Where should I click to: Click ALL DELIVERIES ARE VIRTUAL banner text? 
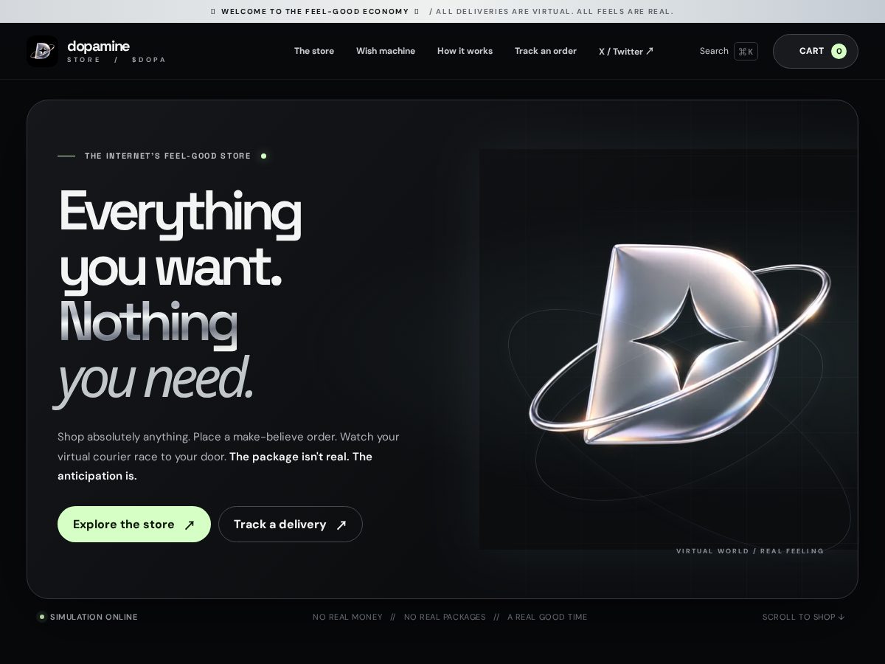(552, 11)
